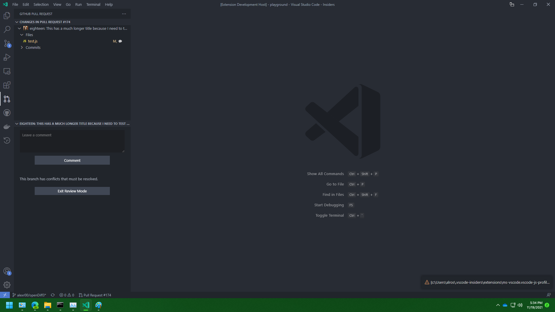The image size is (555, 312).
Task: Click the volume icon in system tray
Action: tap(520, 305)
